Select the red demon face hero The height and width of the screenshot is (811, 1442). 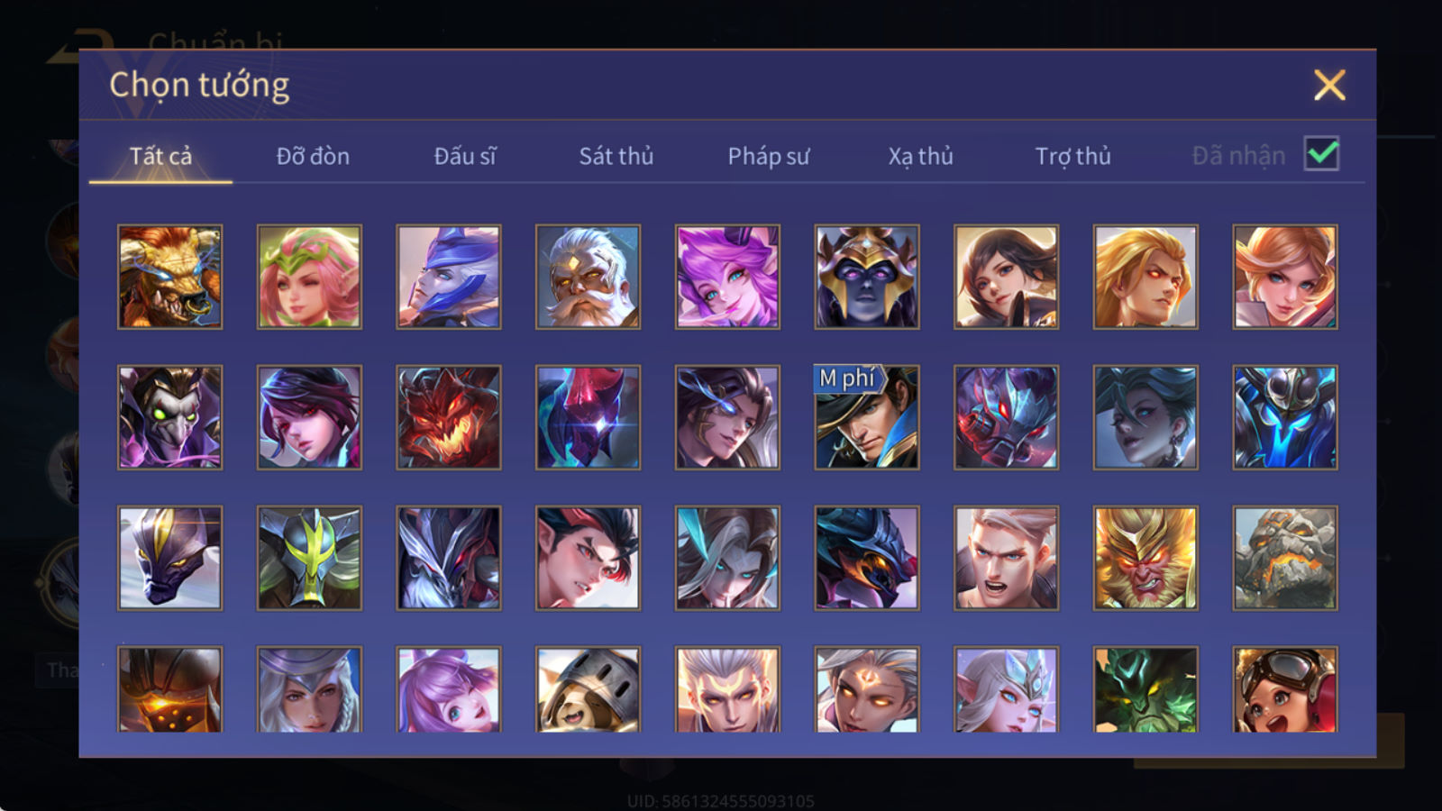tap(449, 417)
